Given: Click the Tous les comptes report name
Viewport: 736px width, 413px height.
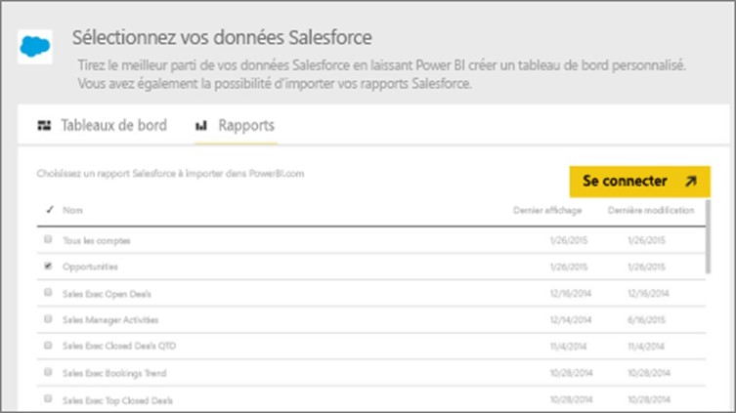Looking at the screenshot, I should [x=97, y=240].
